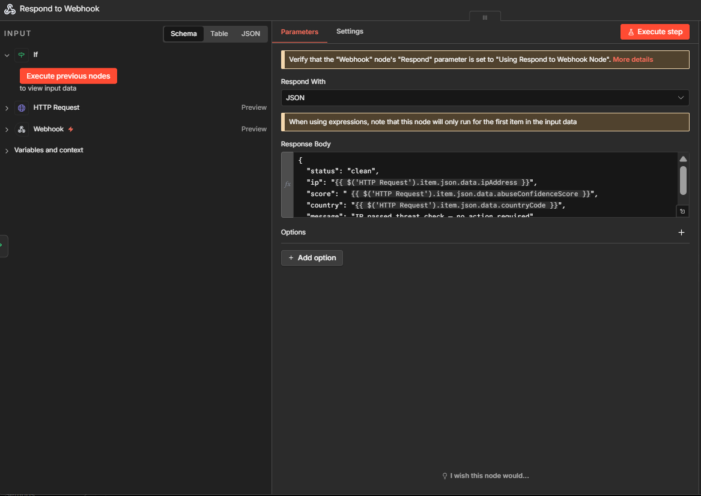This screenshot has width=701, height=496.
Task: Click the 'to view input data' text
Action: click(x=48, y=88)
